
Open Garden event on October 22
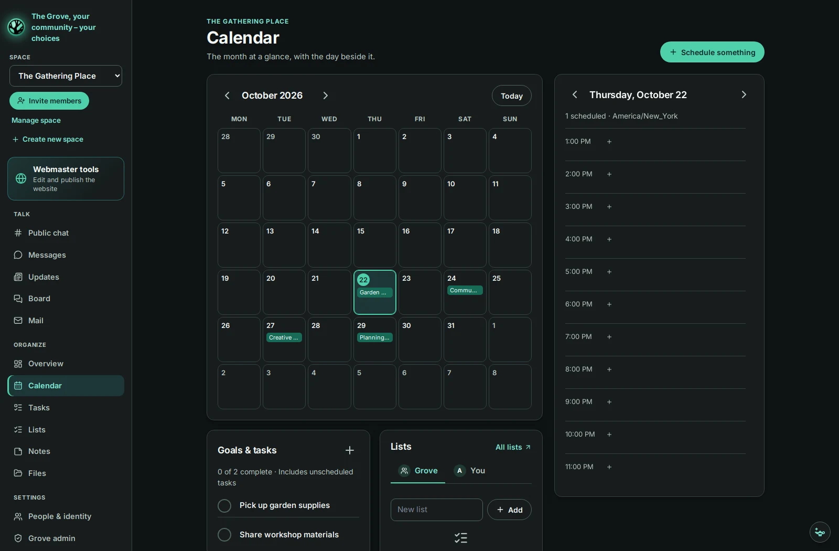pyautogui.click(x=375, y=292)
